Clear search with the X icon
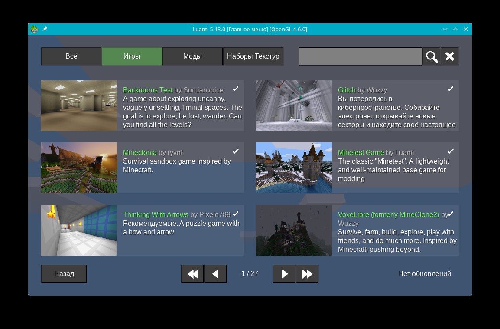Viewport: 500px width, 329px height. [449, 56]
